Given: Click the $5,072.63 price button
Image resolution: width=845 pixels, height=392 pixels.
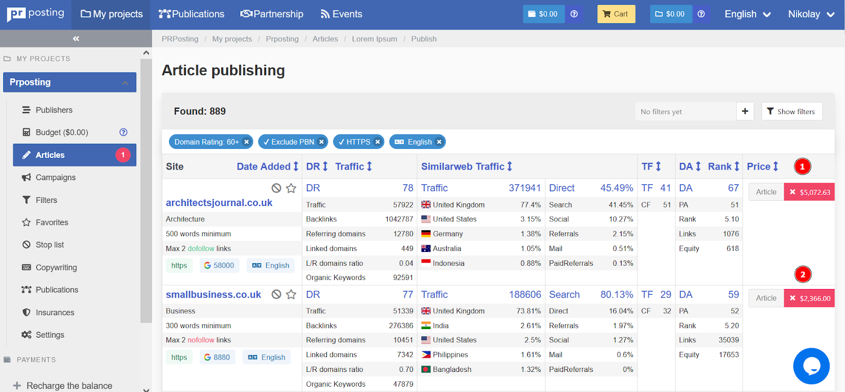Looking at the screenshot, I should (810, 192).
